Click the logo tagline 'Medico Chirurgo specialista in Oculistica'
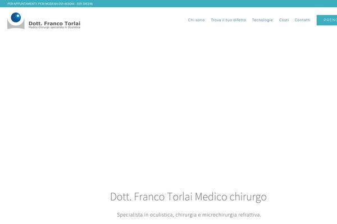337x224 pixels. coord(54,27)
